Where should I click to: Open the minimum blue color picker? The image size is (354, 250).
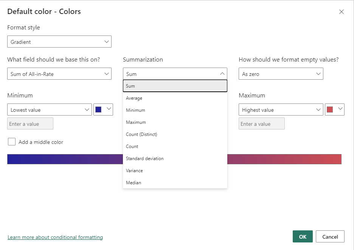[103, 110]
